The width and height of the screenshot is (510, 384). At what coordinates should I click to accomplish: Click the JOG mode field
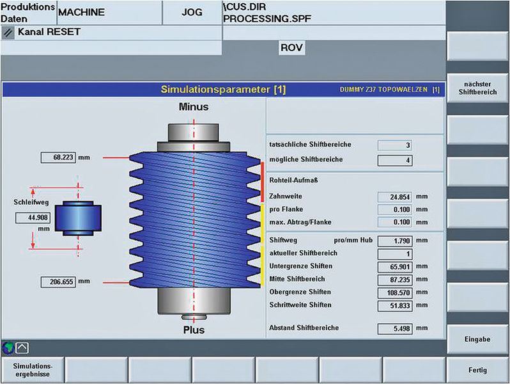[x=192, y=12]
